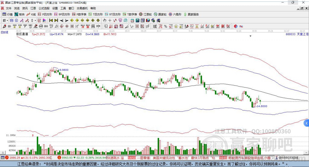The height and width of the screenshot is (167, 309).
Task: Jump to first bar icon
Action: click(51, 20)
